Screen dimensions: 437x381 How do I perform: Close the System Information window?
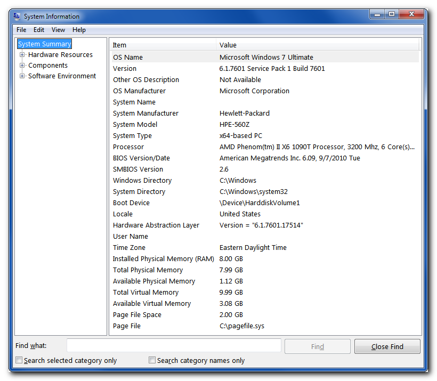coord(411,14)
